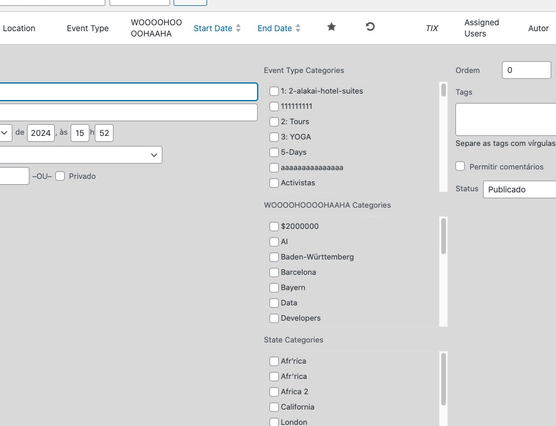Check the Data category

click(274, 302)
